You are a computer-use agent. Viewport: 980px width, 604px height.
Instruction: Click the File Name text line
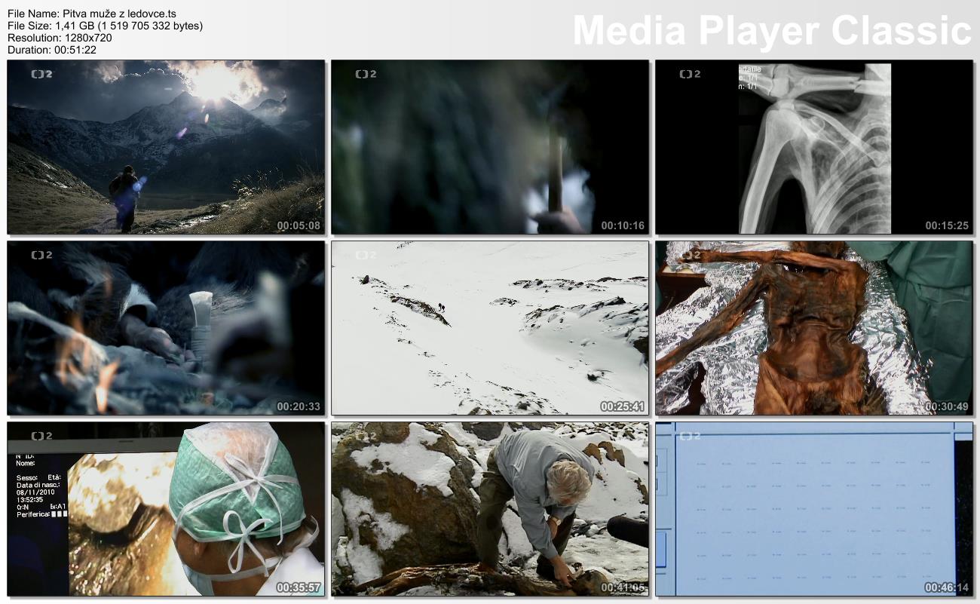click(x=92, y=14)
